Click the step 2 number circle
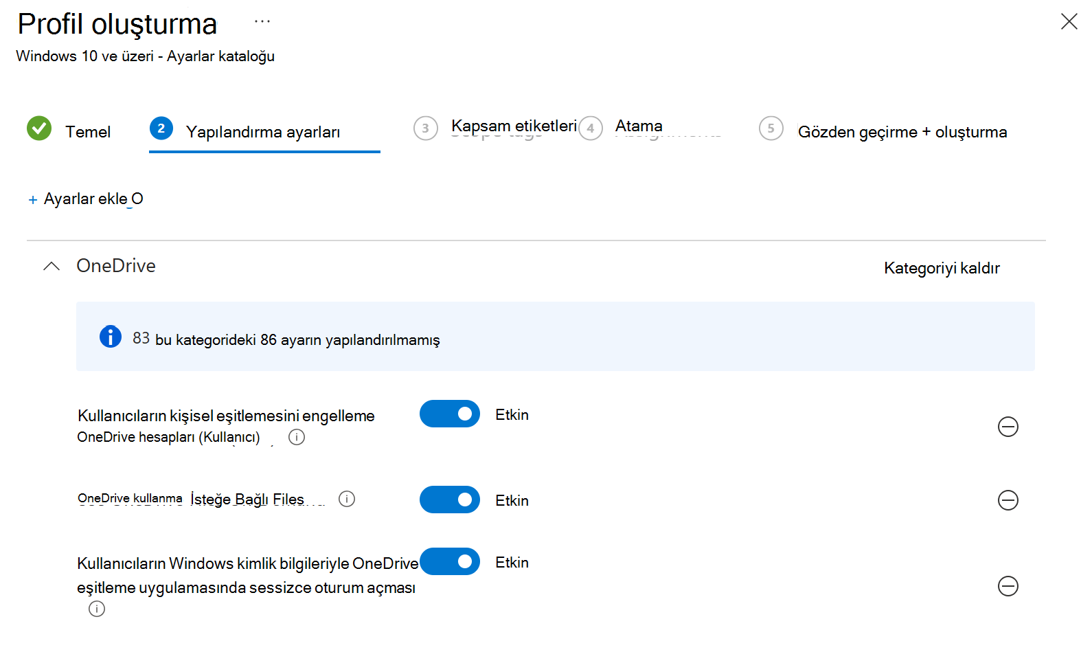Image resolution: width=1092 pixels, height=650 pixels. [161, 128]
